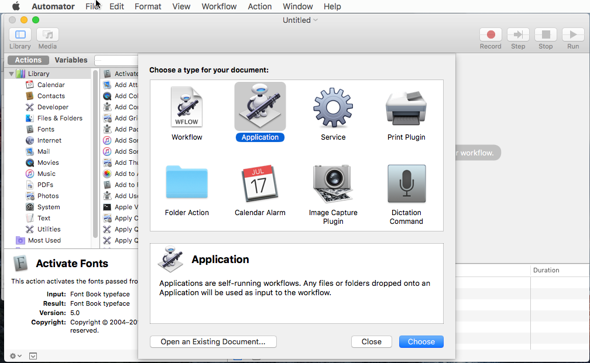Open the Media browser from toolbar
This screenshot has width=590, height=363.
click(x=47, y=34)
